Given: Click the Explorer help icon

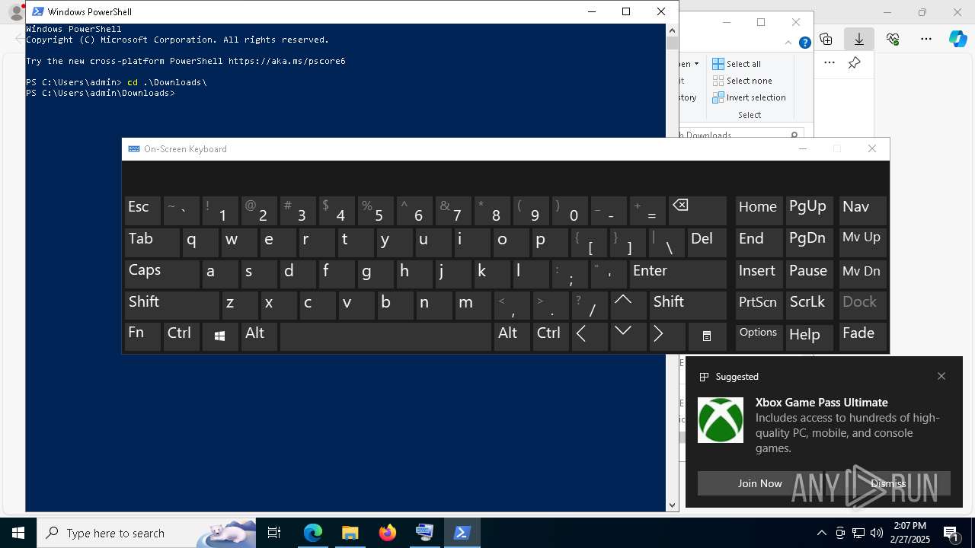Looking at the screenshot, I should tap(804, 43).
